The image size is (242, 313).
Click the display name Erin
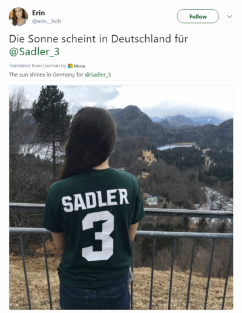(38, 13)
